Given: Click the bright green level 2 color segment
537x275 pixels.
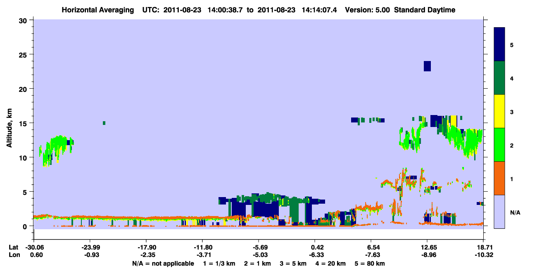Looking at the screenshot, I should [499, 145].
